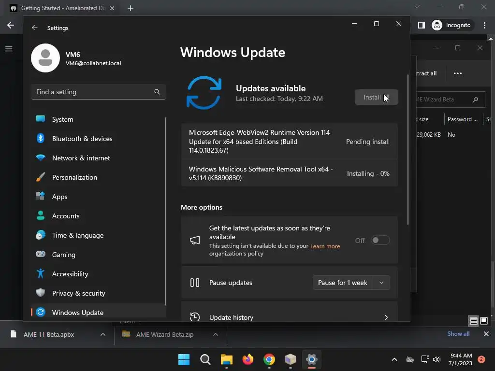Open Update history chevron
This screenshot has height=371, width=495.
(386, 317)
